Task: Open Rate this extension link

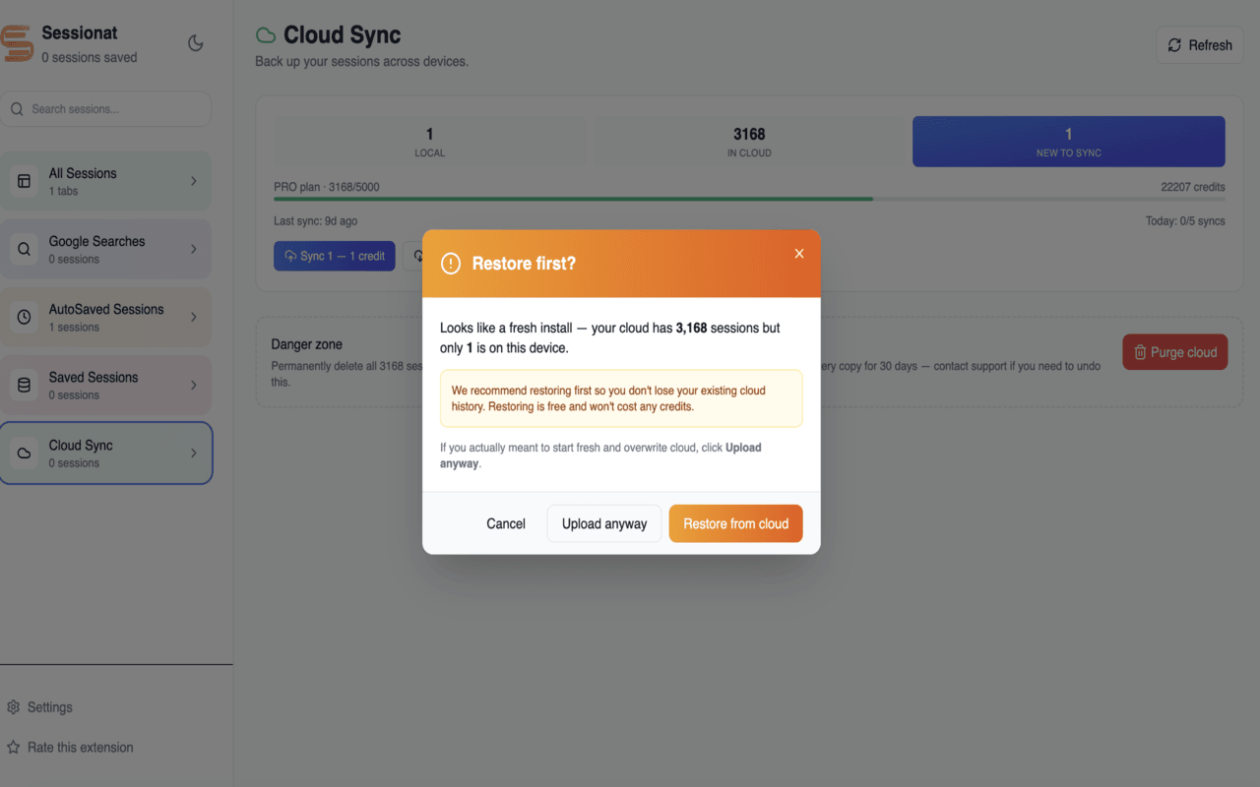Action: tap(70, 748)
